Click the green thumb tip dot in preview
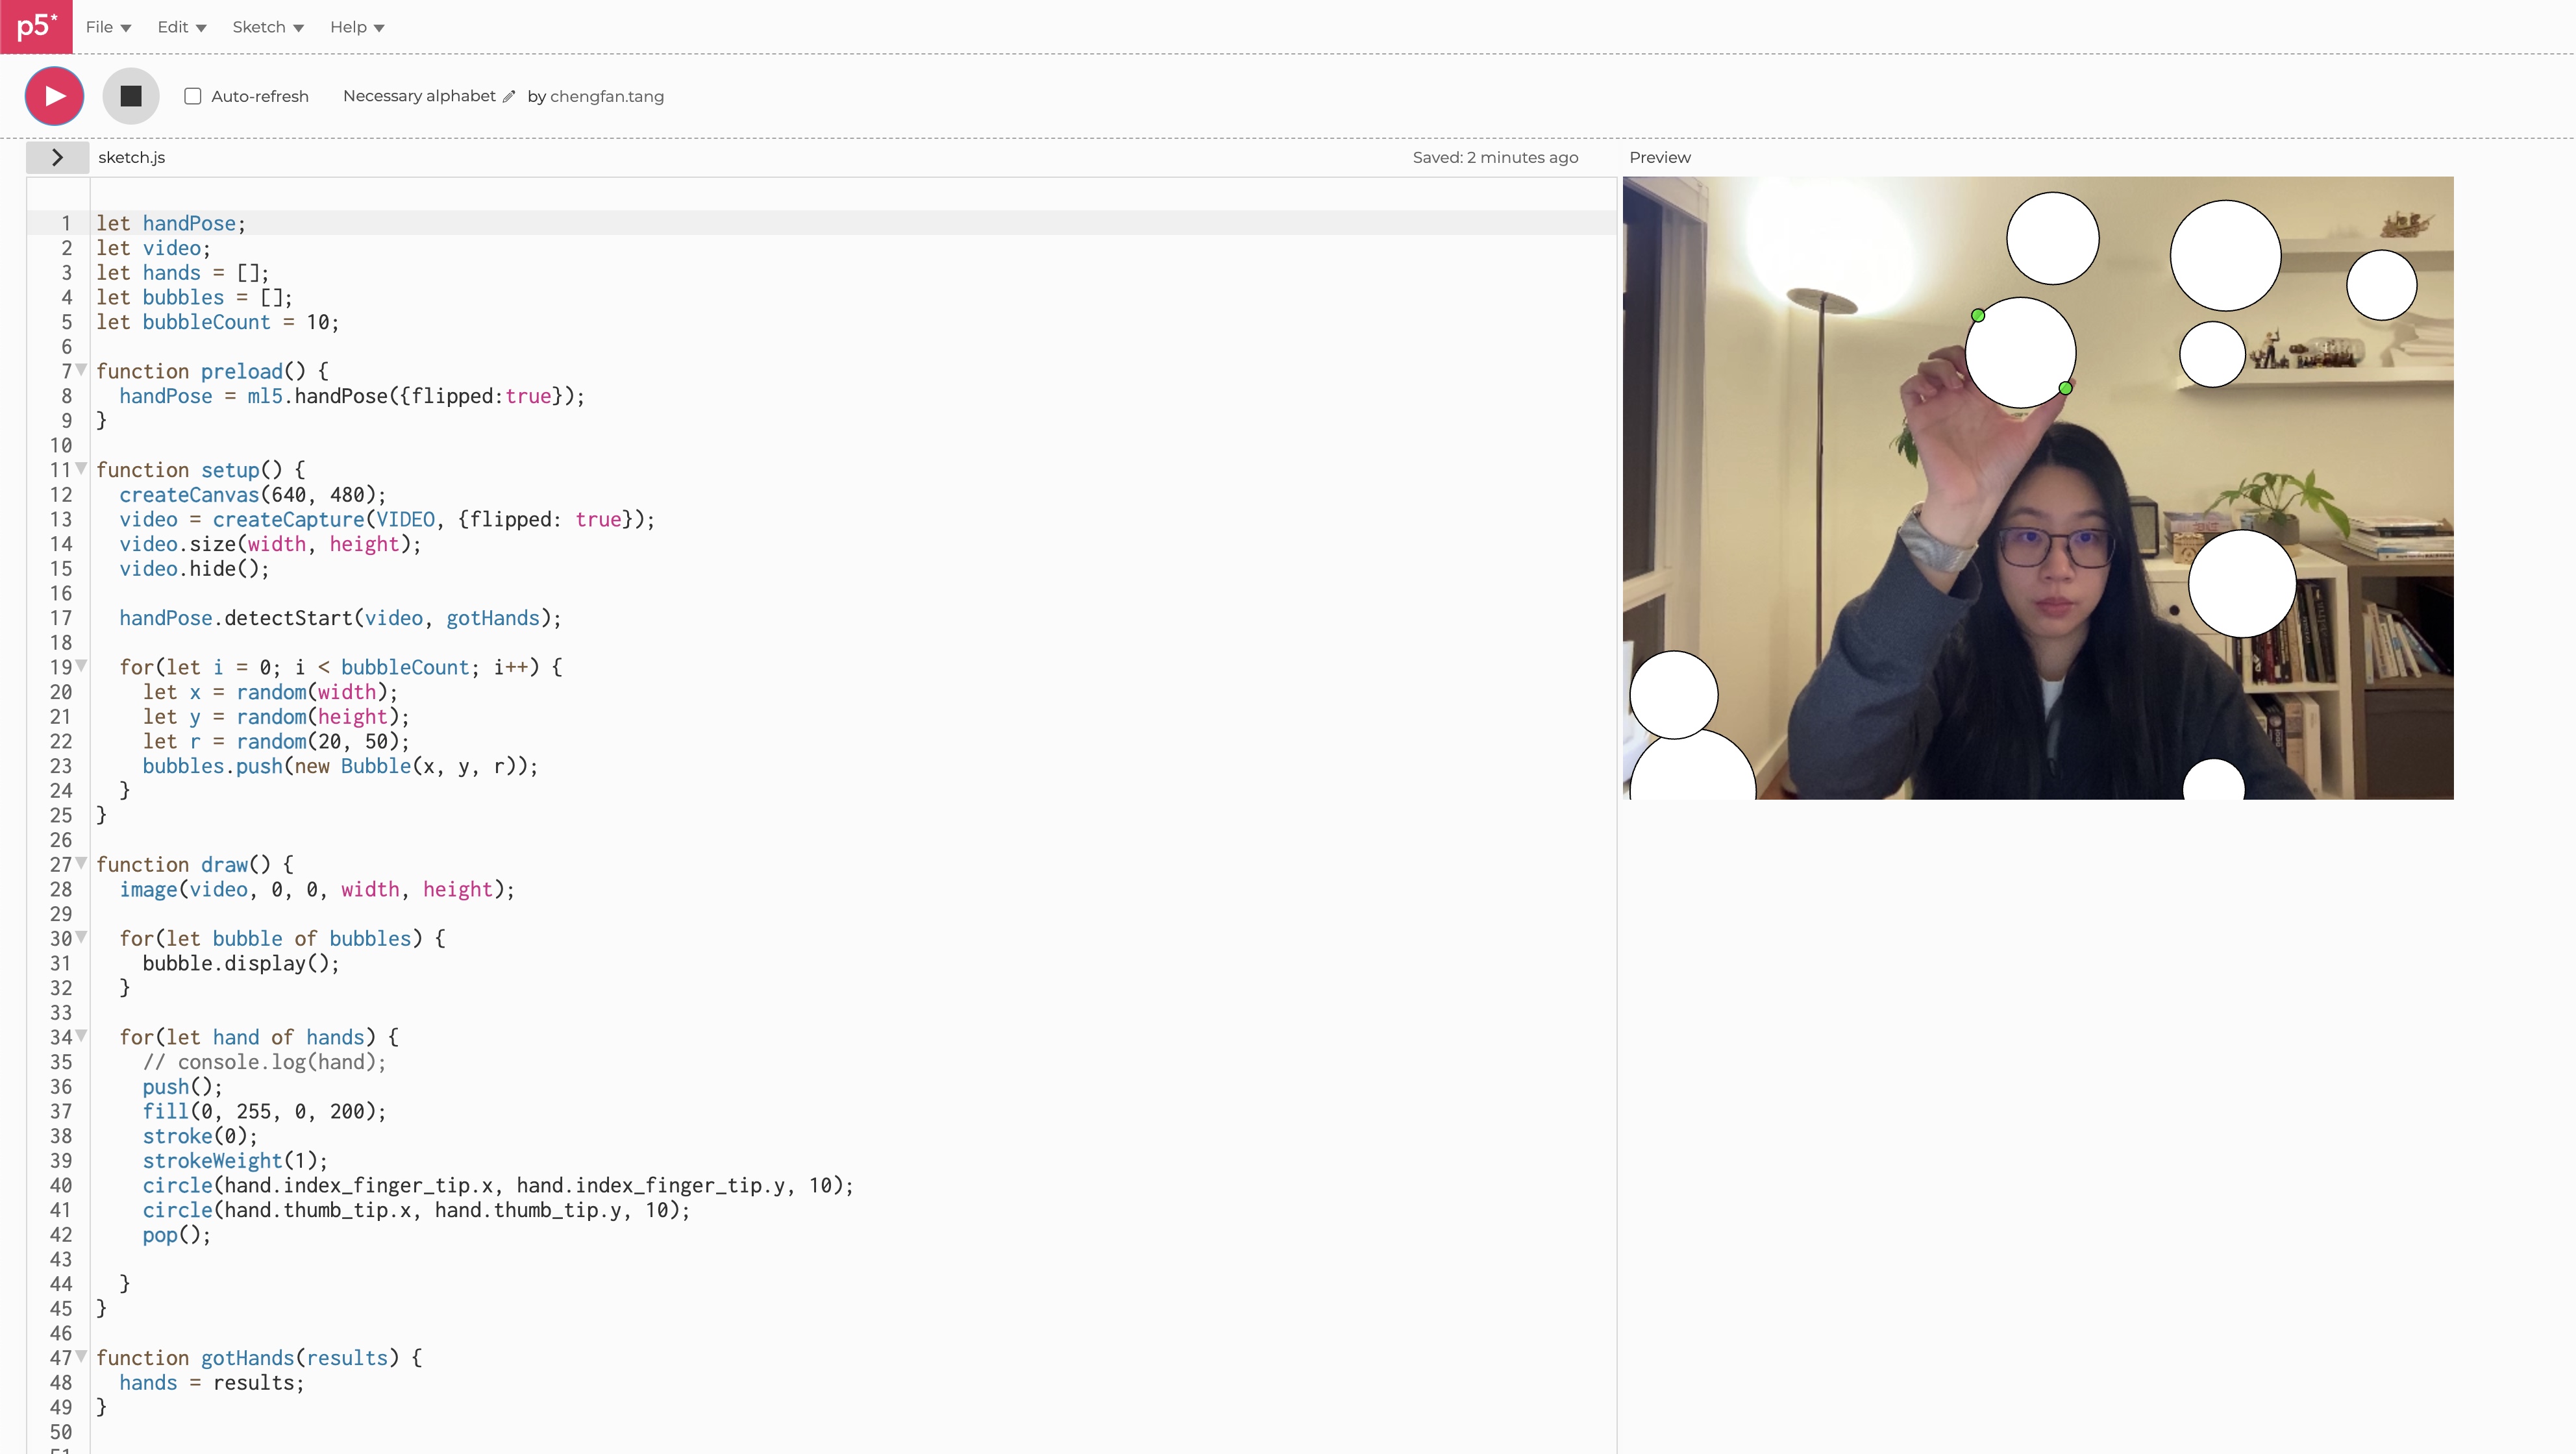Viewport: 2576px width, 1454px height. 2066,388
